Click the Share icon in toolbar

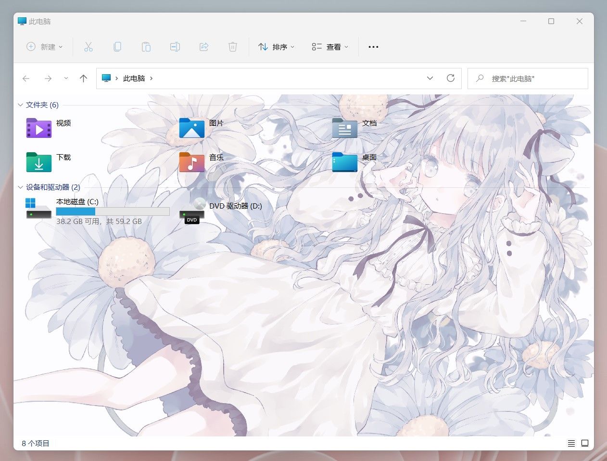(x=204, y=47)
